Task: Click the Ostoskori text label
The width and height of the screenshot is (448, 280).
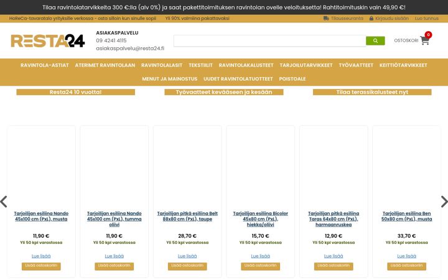Action: tap(406, 40)
